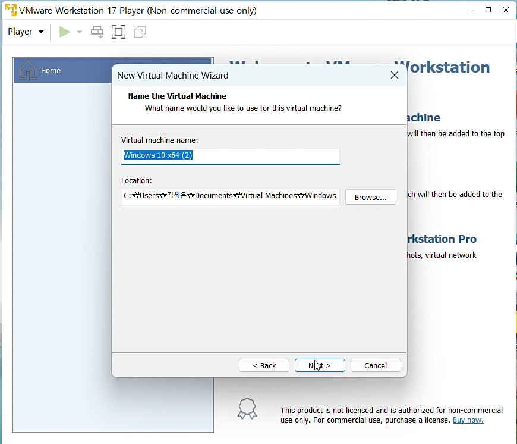Minimize the VMware Player window
The width and height of the screenshot is (517, 444).
471,10
